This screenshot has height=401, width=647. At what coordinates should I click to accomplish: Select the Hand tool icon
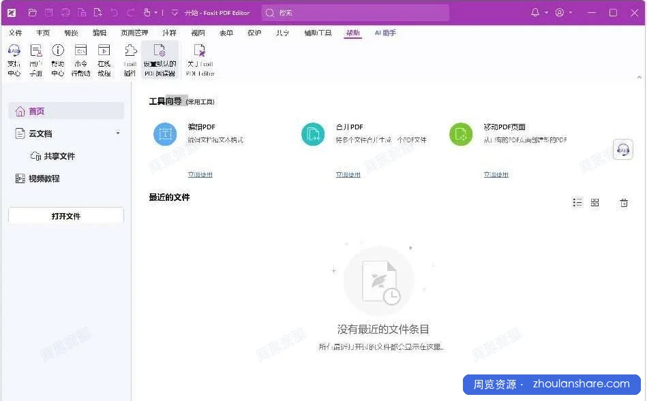[147, 13]
